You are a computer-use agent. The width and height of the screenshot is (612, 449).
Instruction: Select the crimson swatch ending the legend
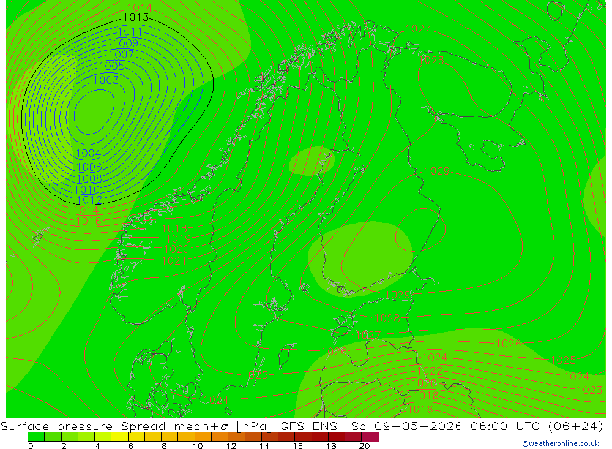[x=370, y=437]
